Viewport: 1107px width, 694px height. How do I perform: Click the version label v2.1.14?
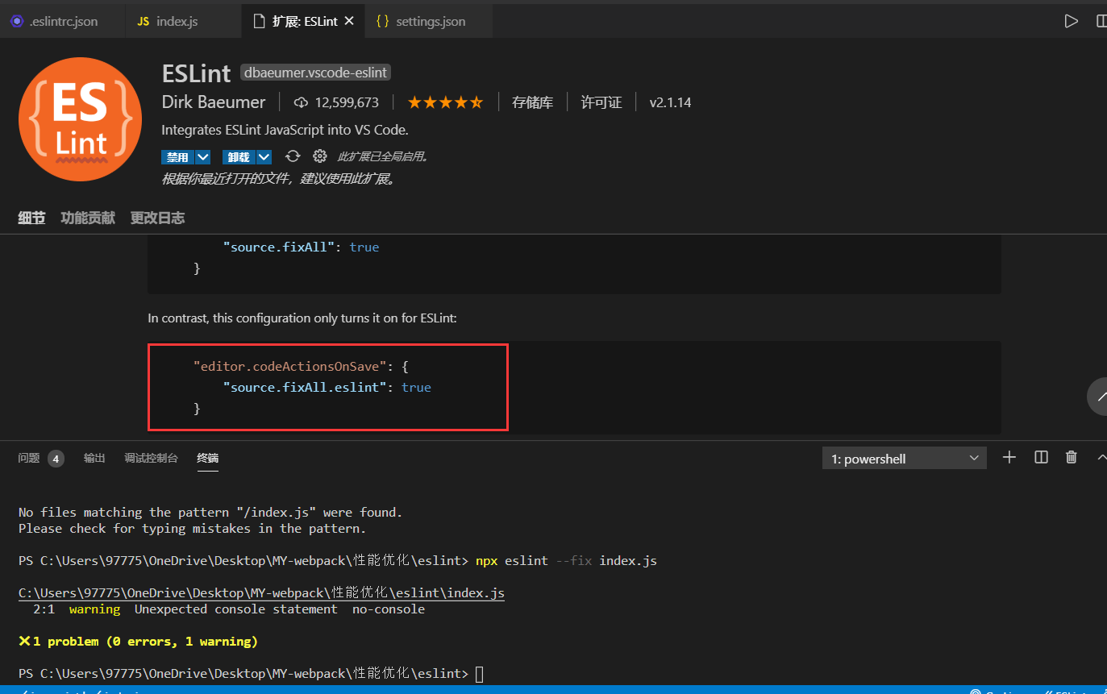pyautogui.click(x=670, y=102)
